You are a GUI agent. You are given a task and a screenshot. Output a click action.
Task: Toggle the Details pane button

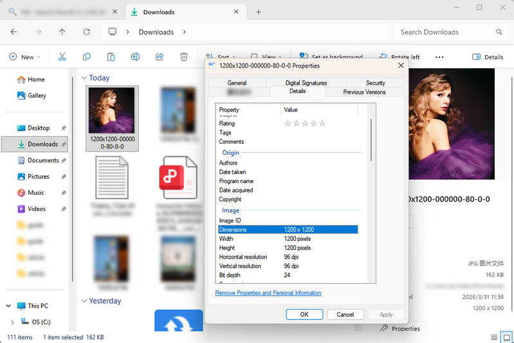(x=488, y=57)
